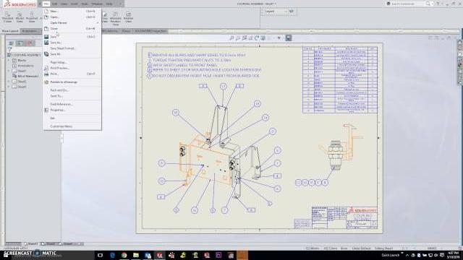Click the Save As icon in File menu
The width and height of the screenshot is (463, 260).
point(46,43)
